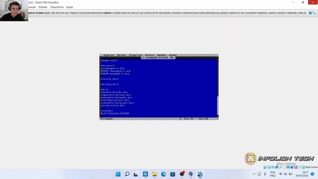This screenshot has height=179, width=318.
Task: Open the clock and date flyout
Action: [302, 174]
